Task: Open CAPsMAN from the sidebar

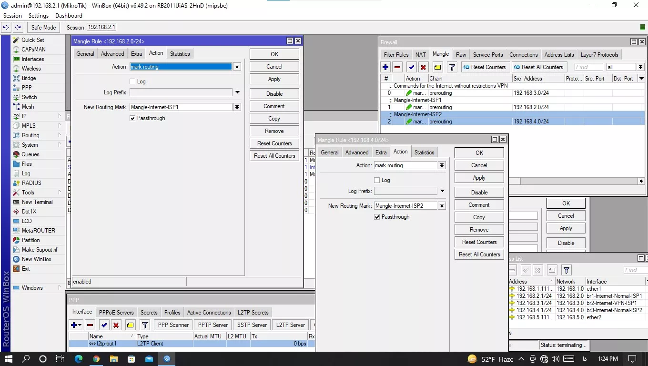Action: click(x=33, y=50)
